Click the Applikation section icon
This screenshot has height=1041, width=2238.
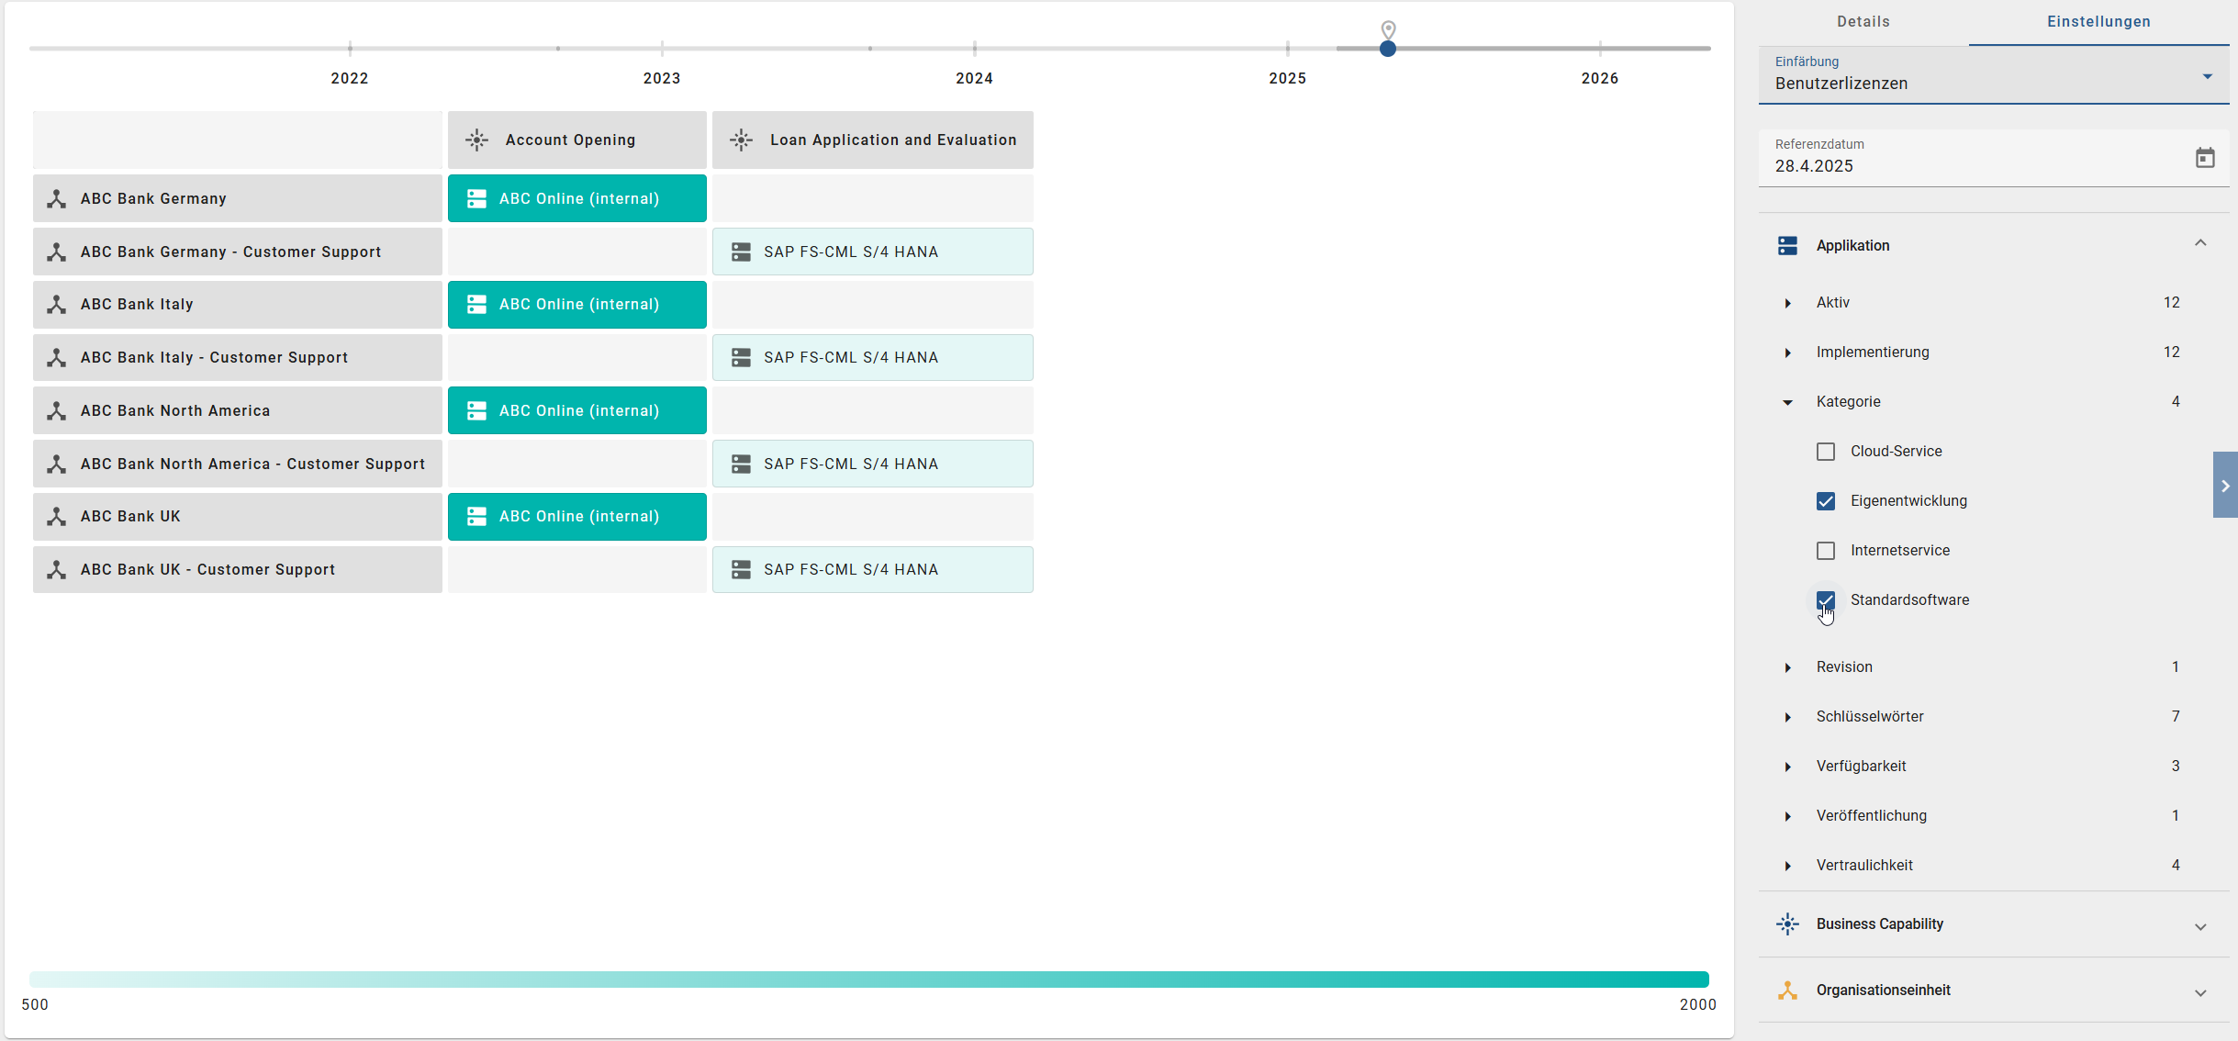coord(1786,246)
